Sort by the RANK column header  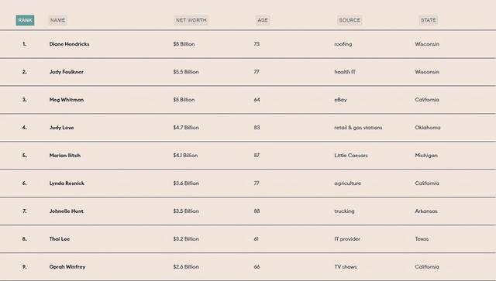click(x=25, y=20)
